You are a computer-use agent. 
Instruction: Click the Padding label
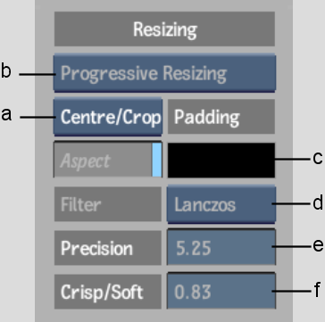click(x=221, y=117)
